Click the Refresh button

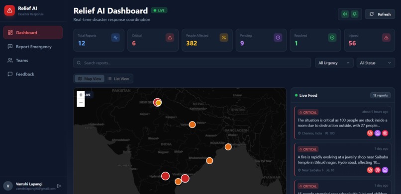coord(380,14)
